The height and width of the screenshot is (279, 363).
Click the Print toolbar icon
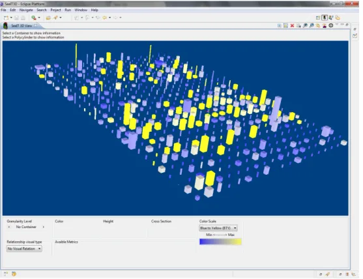[x=23, y=18]
